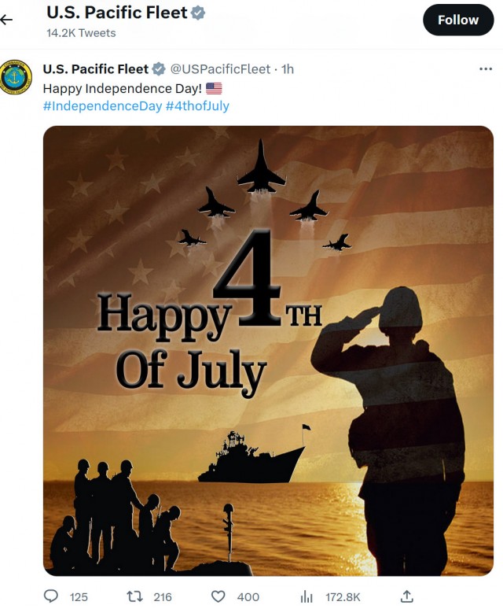
Task: Click the U.S. Pacific Fleet tweet author name
Action: coord(96,69)
